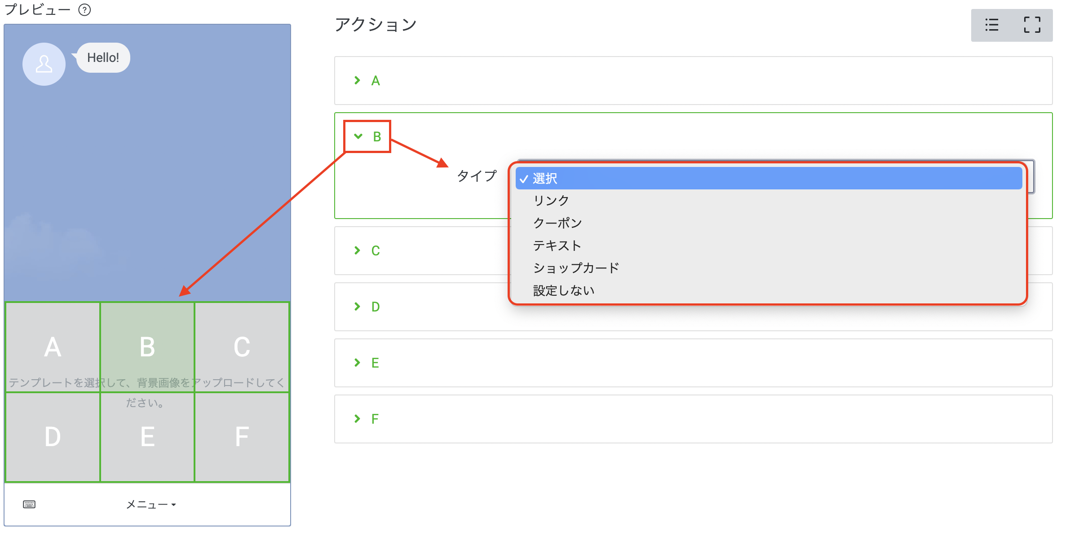Select area E in the preview grid

coord(147,437)
